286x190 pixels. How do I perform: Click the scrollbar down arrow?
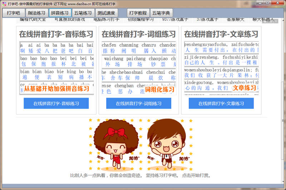[283, 182]
